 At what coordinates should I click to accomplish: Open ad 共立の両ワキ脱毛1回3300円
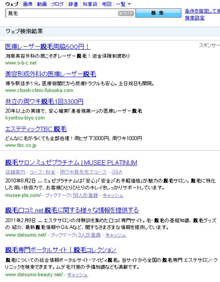[x=44, y=102]
